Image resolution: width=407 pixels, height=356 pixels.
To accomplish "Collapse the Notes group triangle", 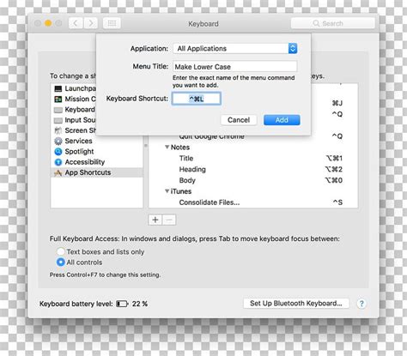I will coord(167,147).
